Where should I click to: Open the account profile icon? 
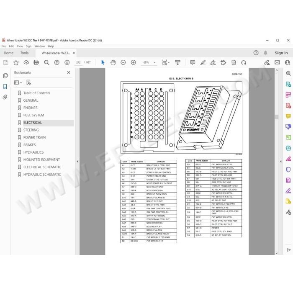pos(288,62)
